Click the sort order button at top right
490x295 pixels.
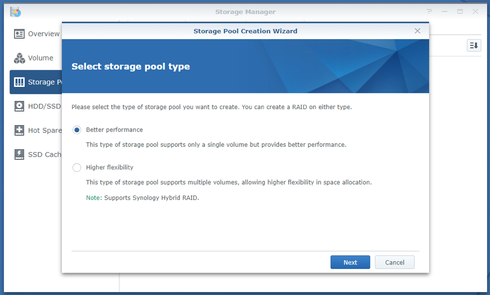[x=474, y=46]
